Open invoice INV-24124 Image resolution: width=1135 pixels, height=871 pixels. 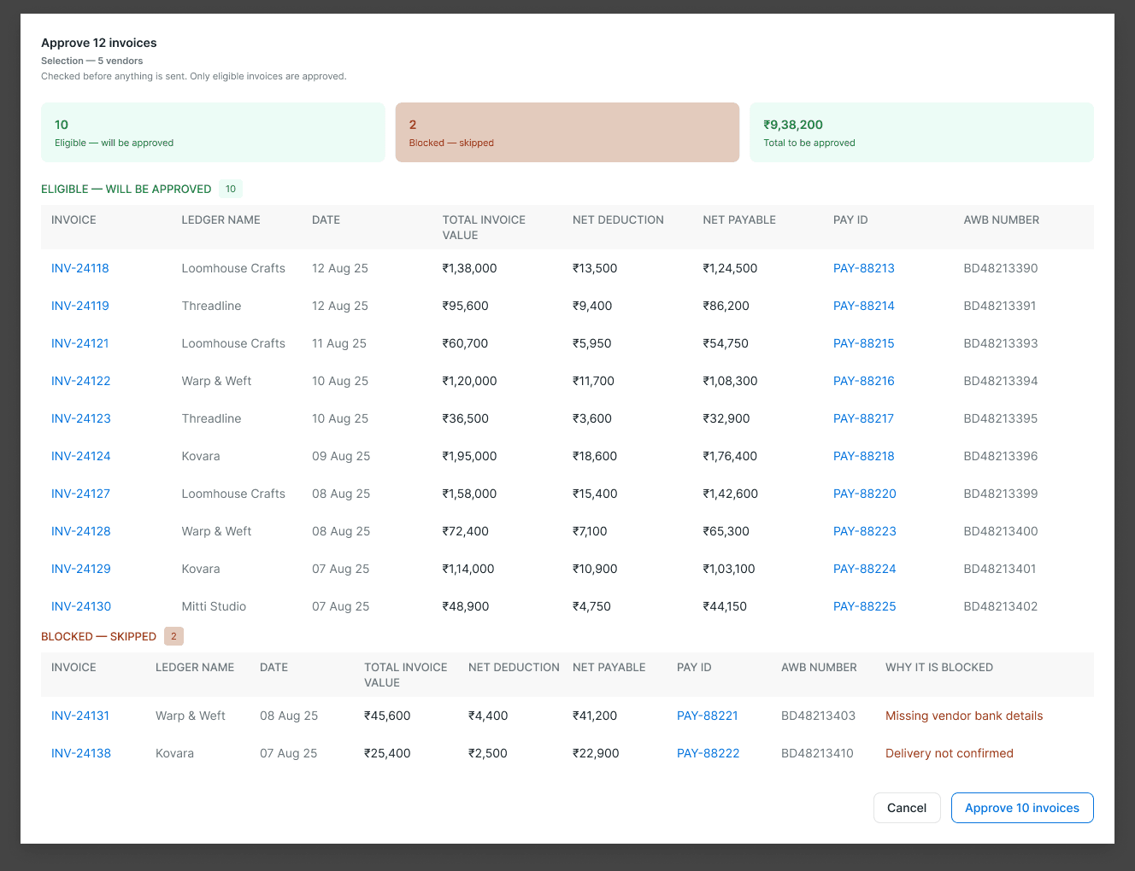pos(81,456)
